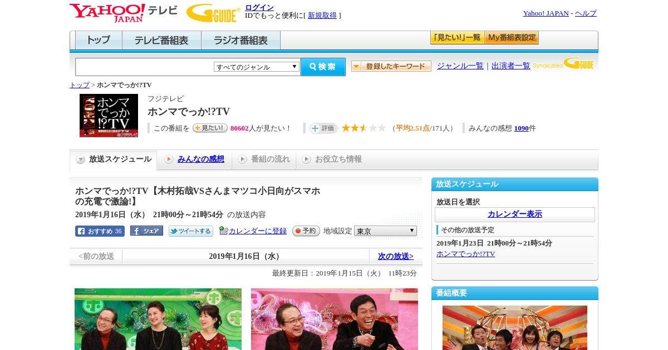Viewport: 668px width, 350px height.
Task: Select the テレビ番組表 tab
Action: tap(161, 41)
